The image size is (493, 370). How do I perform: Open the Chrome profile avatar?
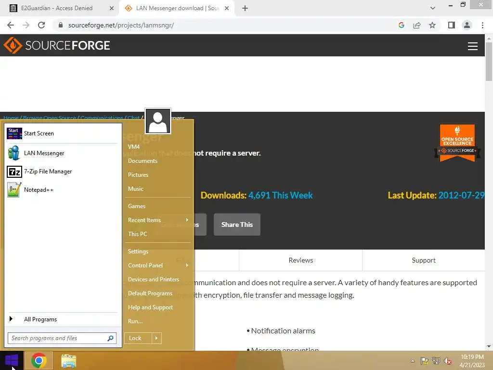point(467,25)
